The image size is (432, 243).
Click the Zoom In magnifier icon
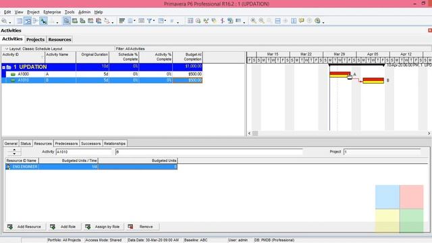pos(253,21)
